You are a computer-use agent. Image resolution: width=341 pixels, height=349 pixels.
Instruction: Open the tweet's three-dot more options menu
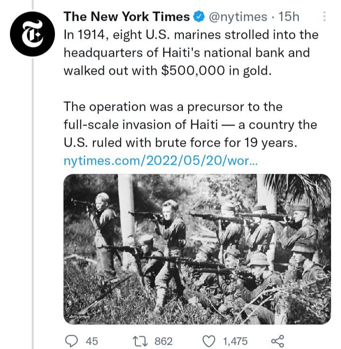[324, 17]
